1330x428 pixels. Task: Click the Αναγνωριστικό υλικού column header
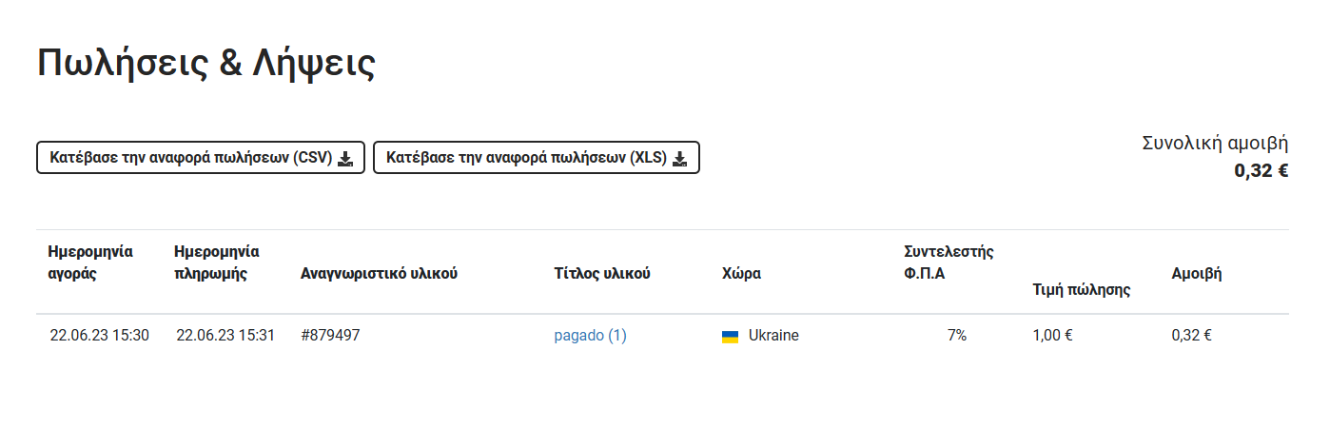(380, 273)
